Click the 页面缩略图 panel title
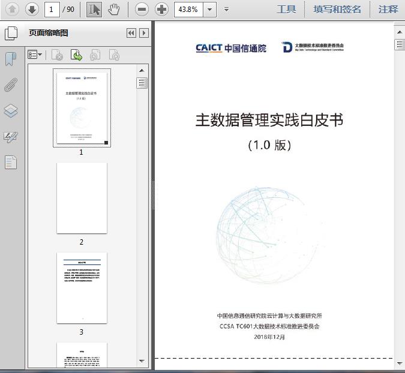The image size is (405, 373). coord(49,33)
